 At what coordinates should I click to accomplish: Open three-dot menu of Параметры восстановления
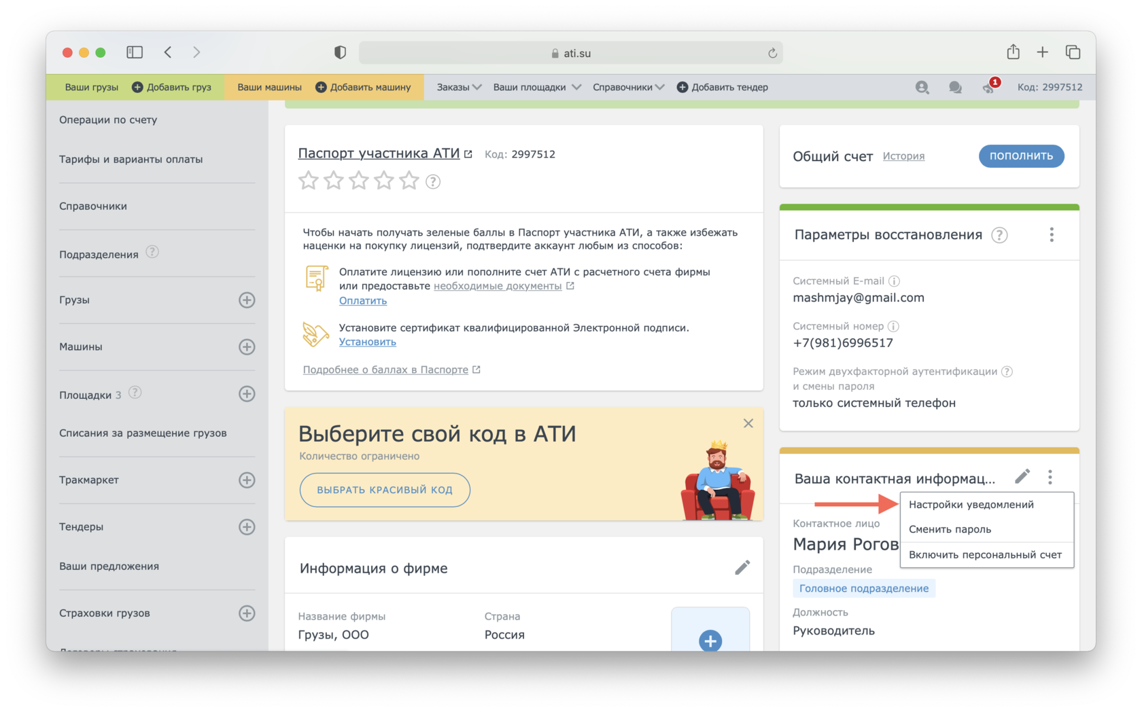(x=1052, y=234)
